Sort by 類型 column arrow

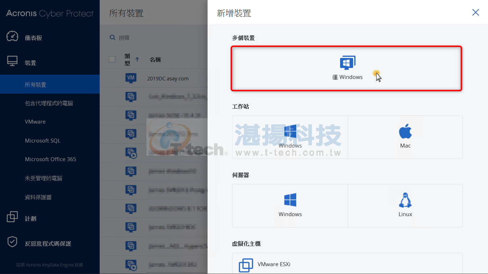click(137, 59)
